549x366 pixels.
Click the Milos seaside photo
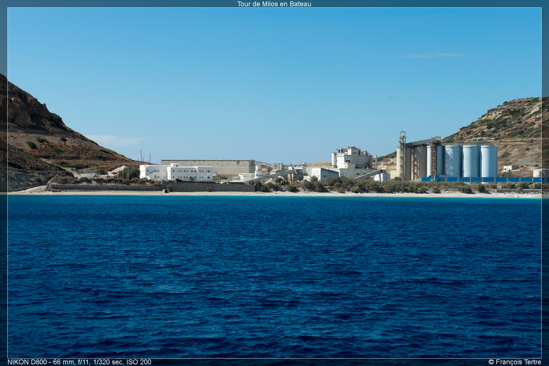pyautogui.click(x=274, y=183)
